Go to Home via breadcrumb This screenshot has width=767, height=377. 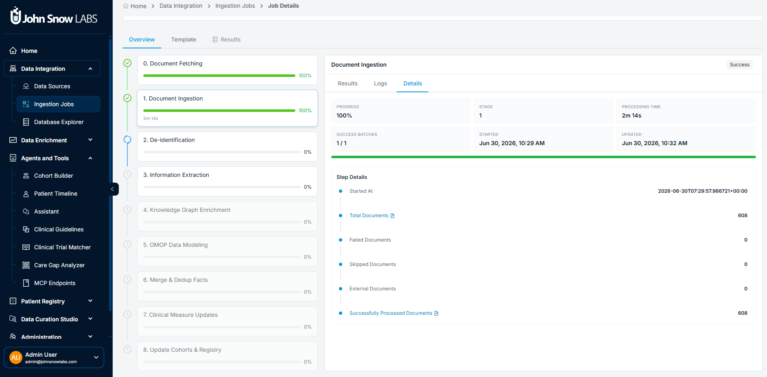click(x=138, y=6)
